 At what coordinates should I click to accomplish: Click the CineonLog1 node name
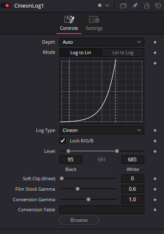coord(29,6)
